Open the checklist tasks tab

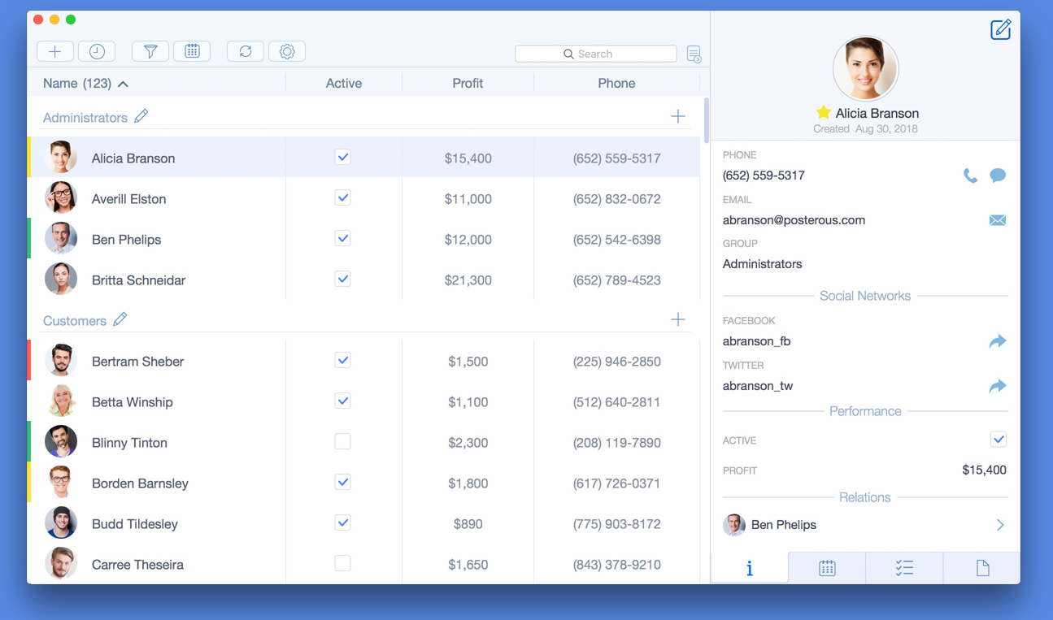(x=904, y=568)
